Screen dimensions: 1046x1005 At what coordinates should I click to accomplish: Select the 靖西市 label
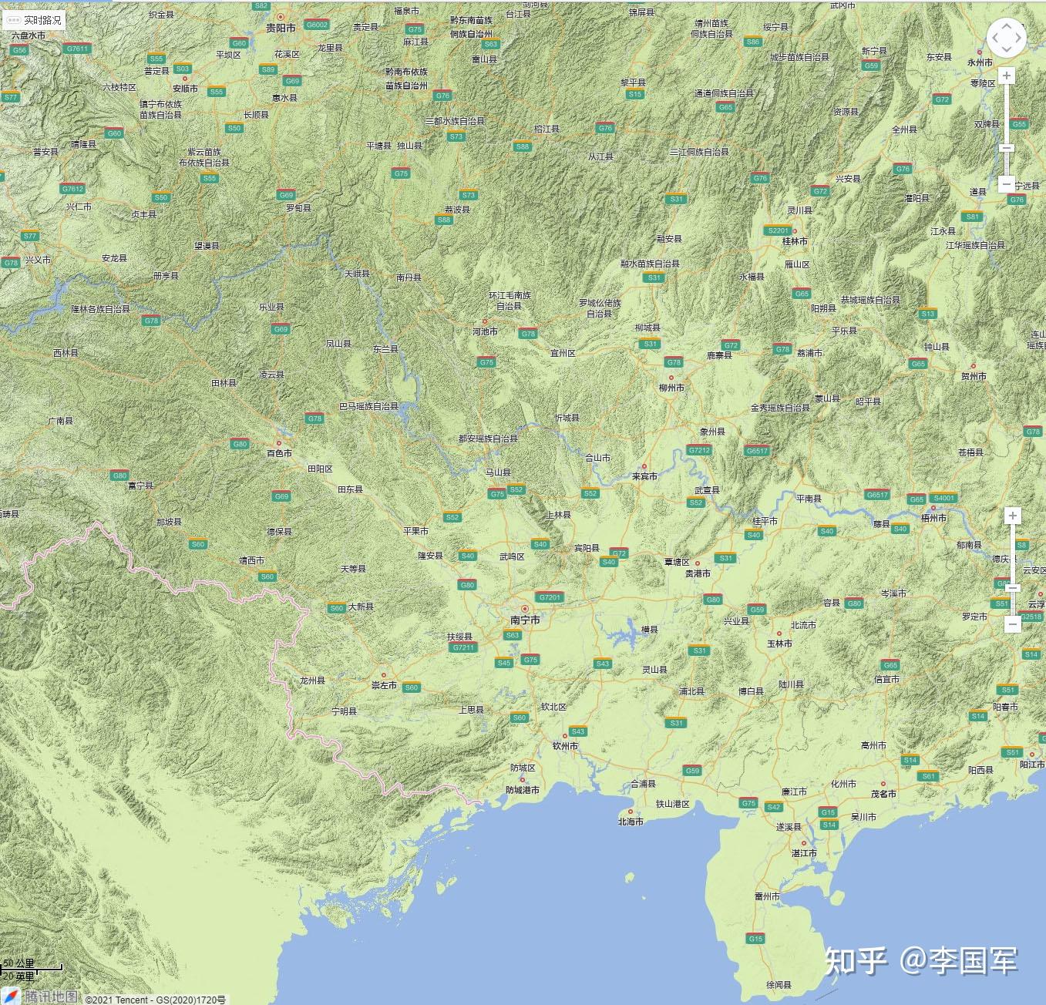[x=251, y=560]
